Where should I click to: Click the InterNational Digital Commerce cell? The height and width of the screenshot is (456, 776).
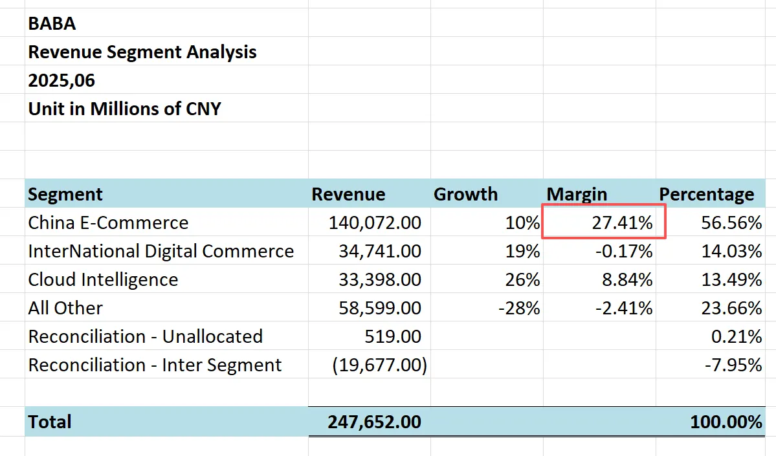(x=161, y=251)
